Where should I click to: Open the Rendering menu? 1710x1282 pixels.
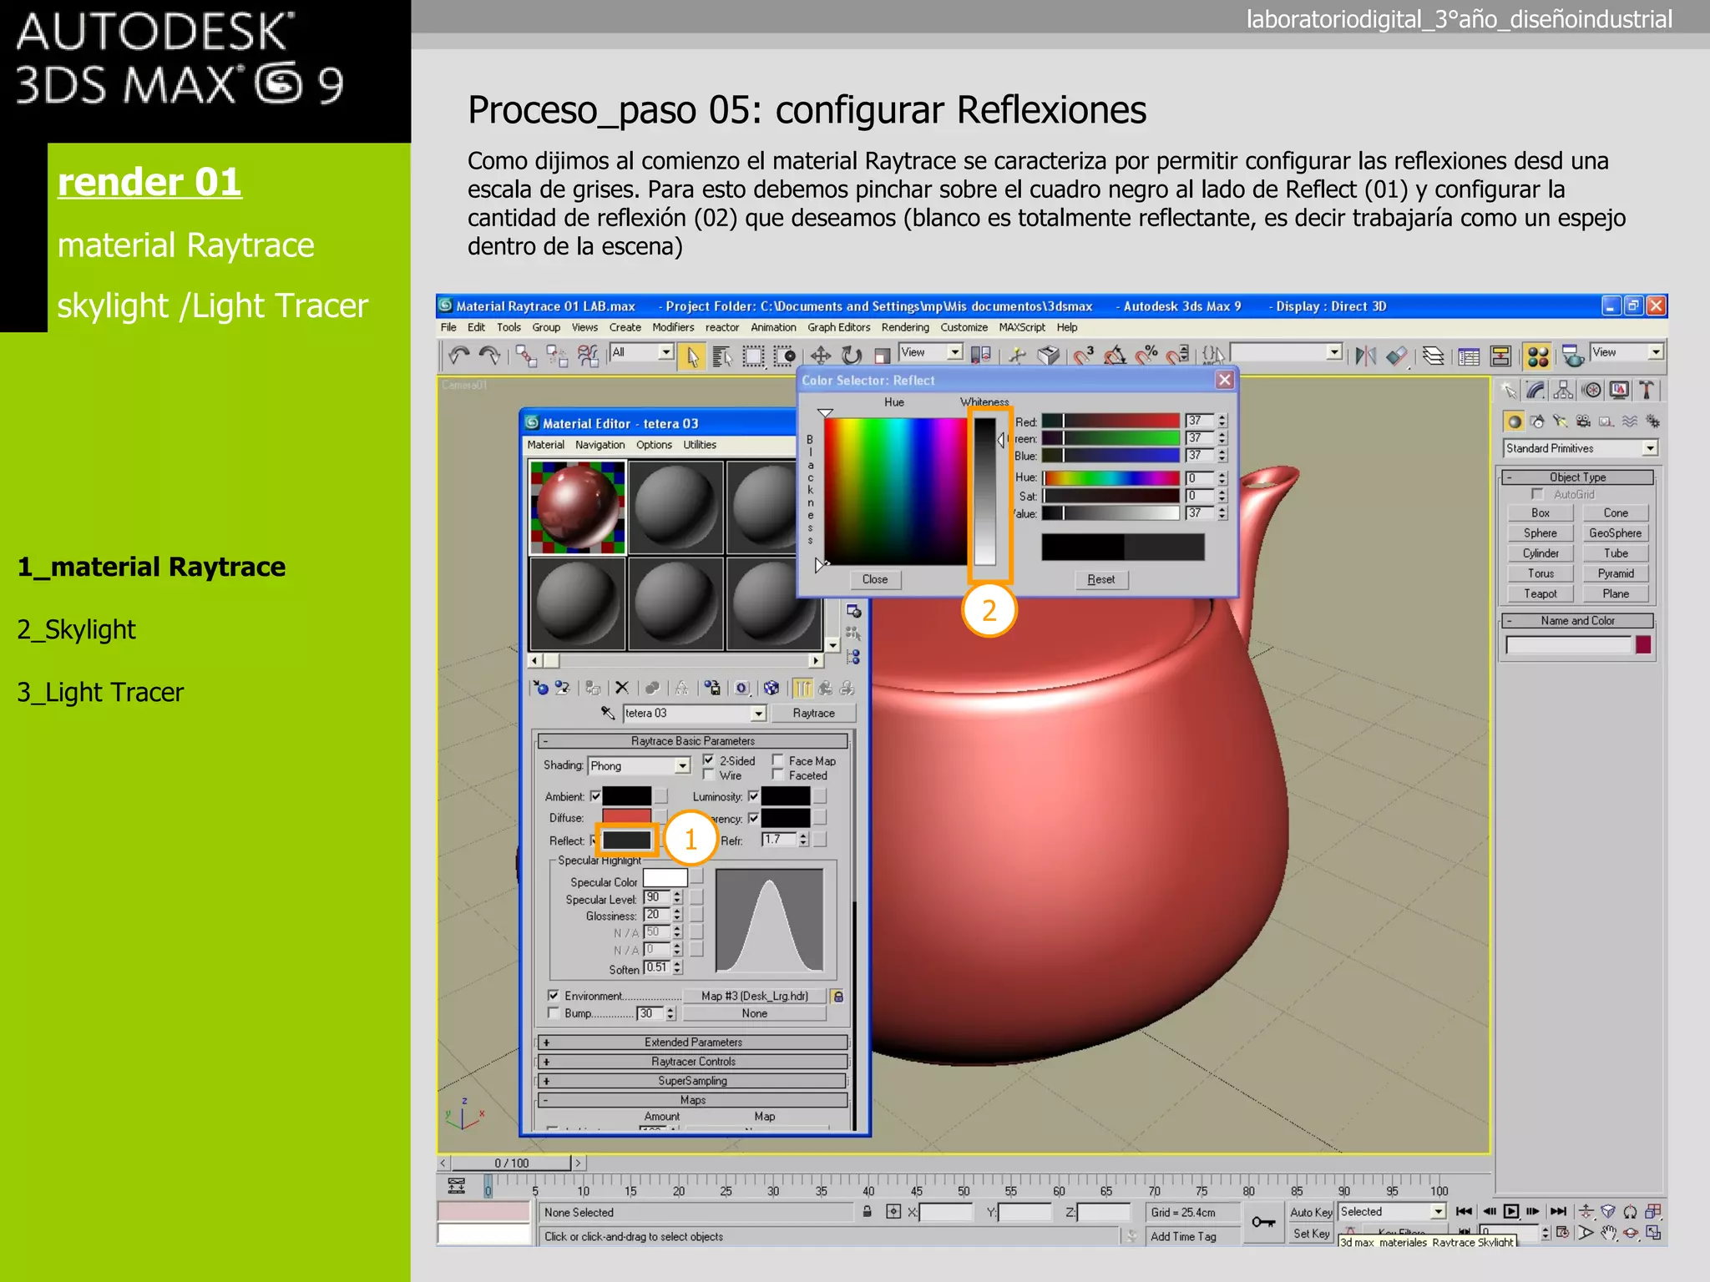click(x=905, y=327)
